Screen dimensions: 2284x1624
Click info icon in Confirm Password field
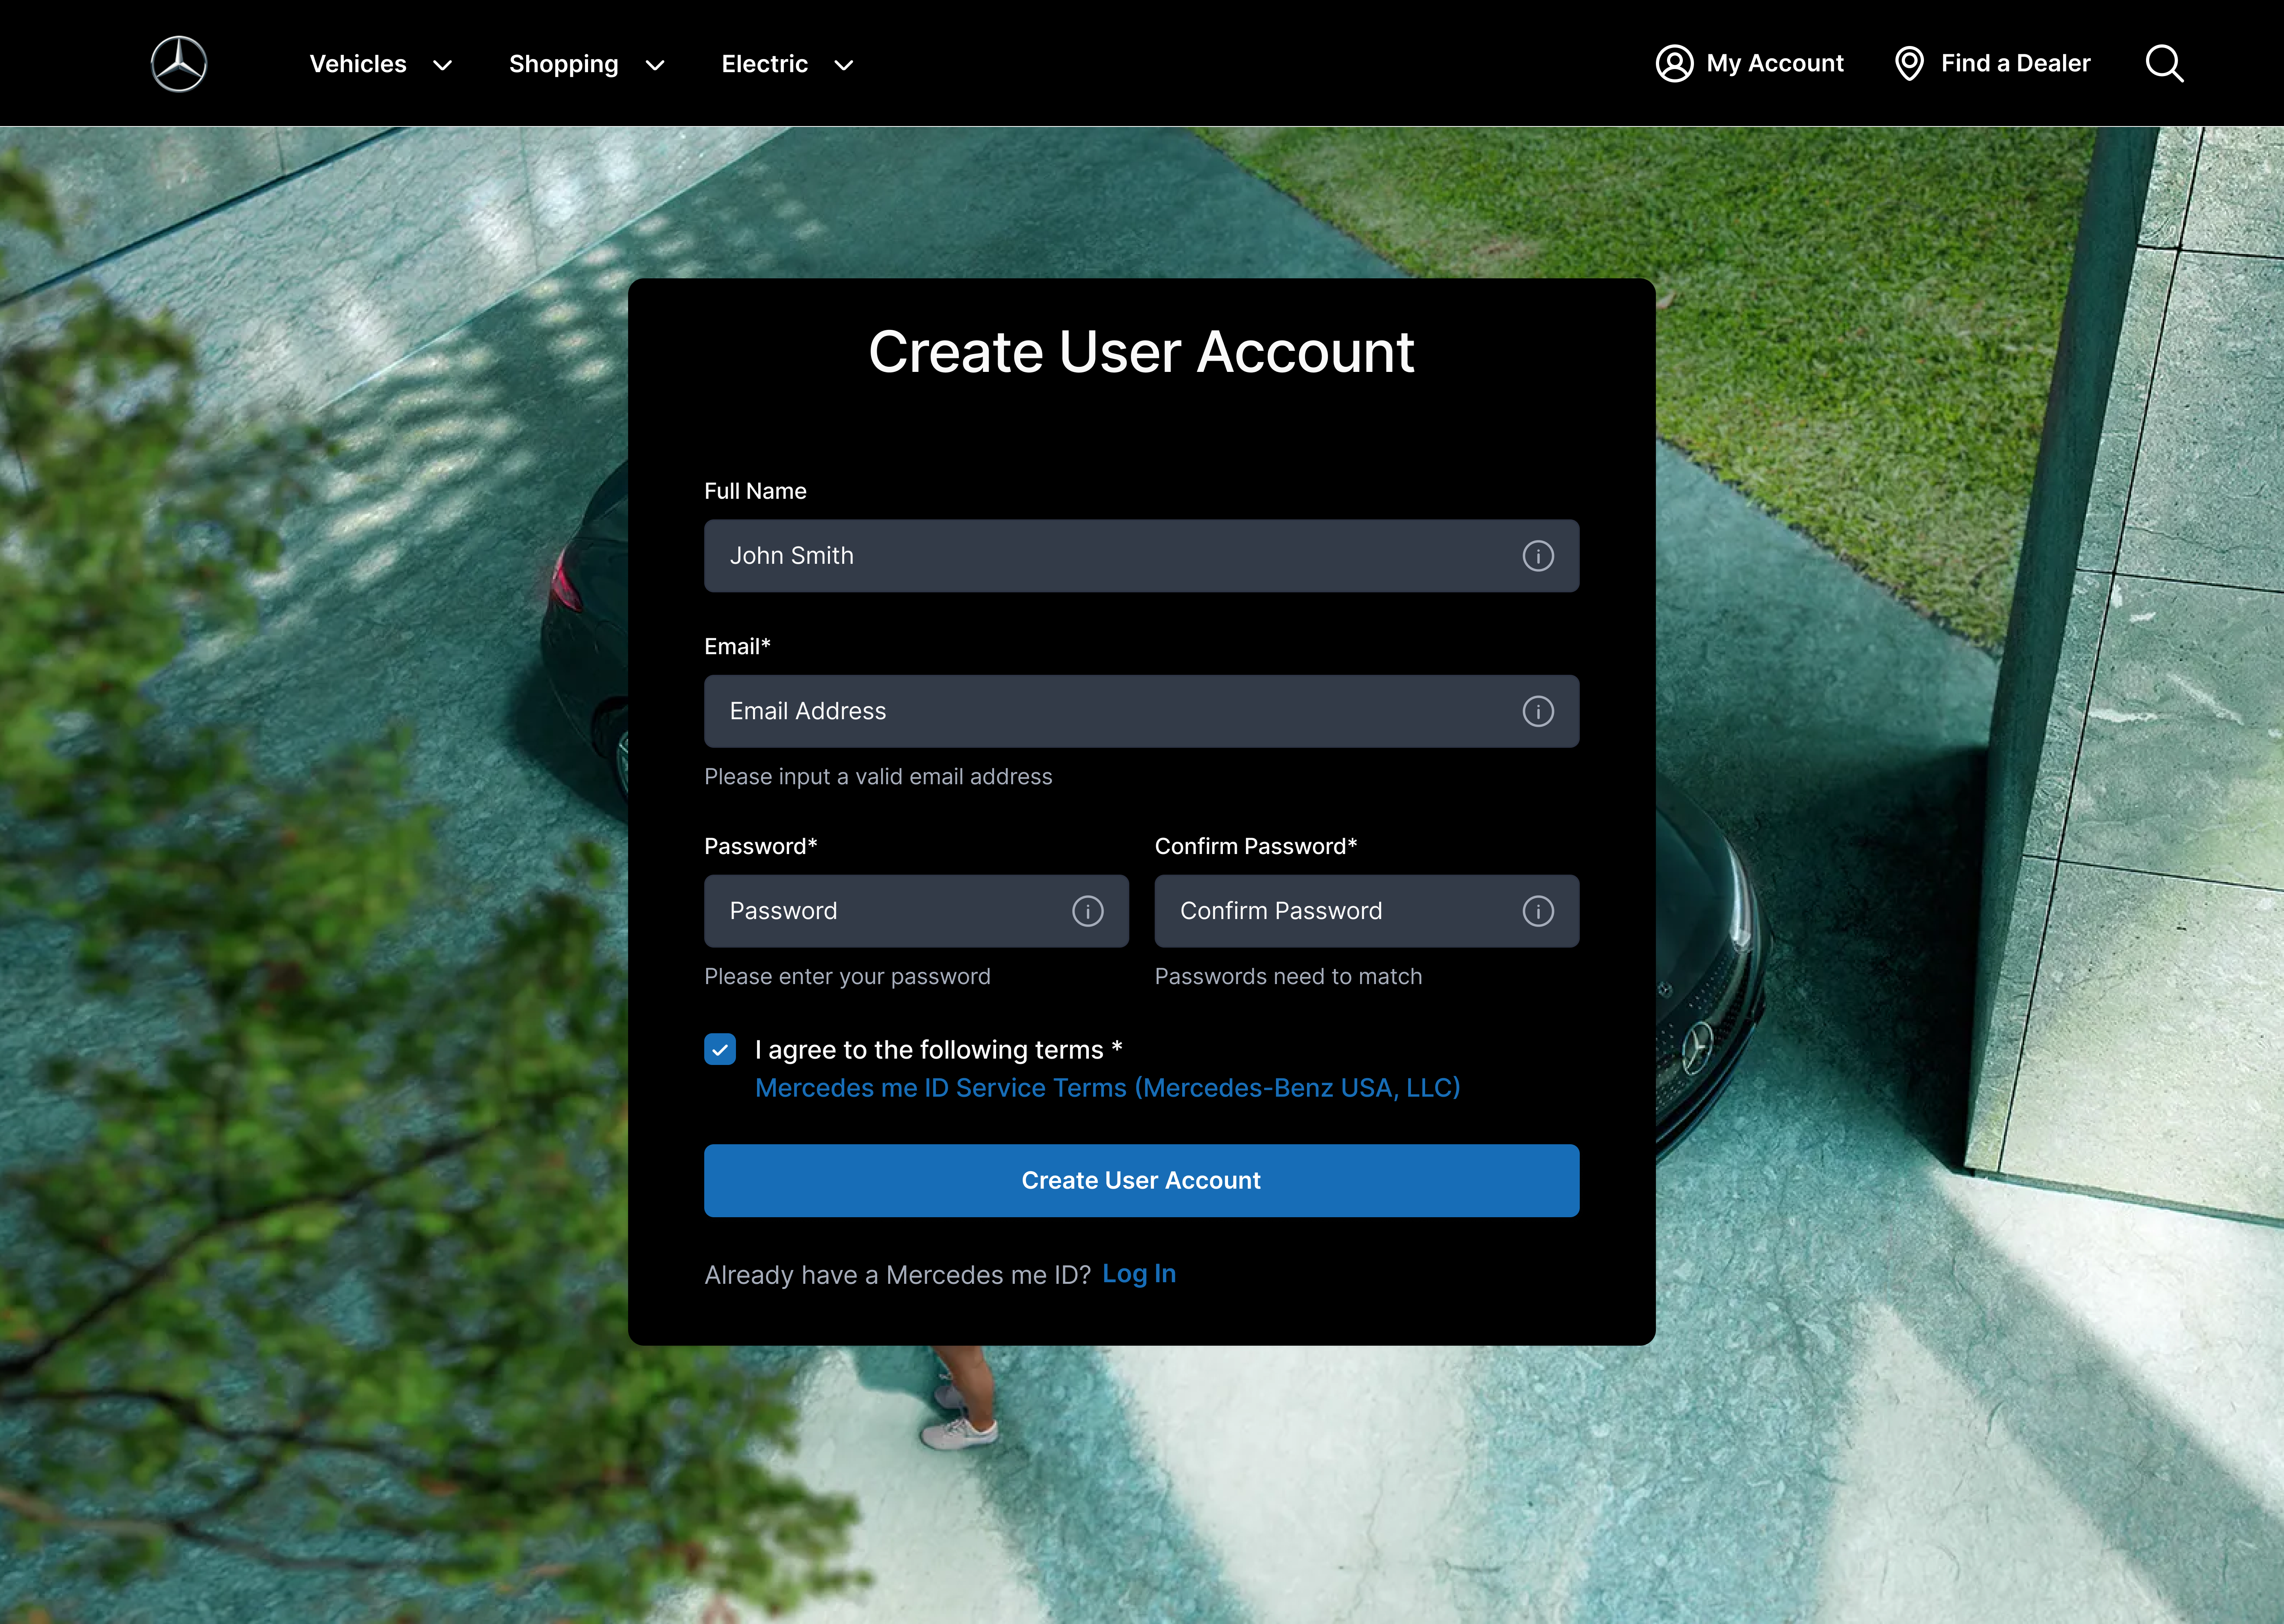1538,911
